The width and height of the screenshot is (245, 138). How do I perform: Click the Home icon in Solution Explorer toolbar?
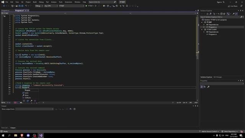tap(207, 14)
